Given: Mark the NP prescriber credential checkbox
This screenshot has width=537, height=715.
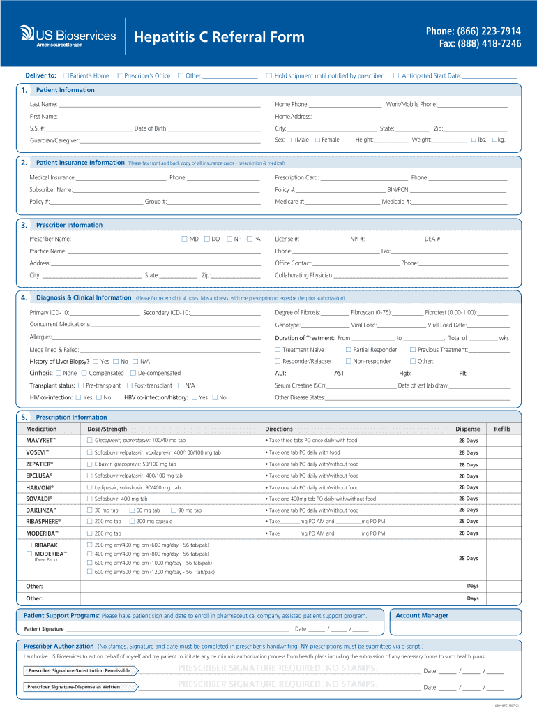Looking at the screenshot, I should (229, 239).
